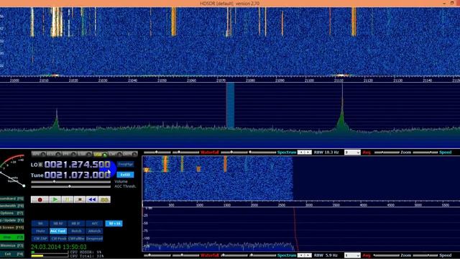Toggle the Despread button
This screenshot has height=259, width=460.
coord(94,239)
